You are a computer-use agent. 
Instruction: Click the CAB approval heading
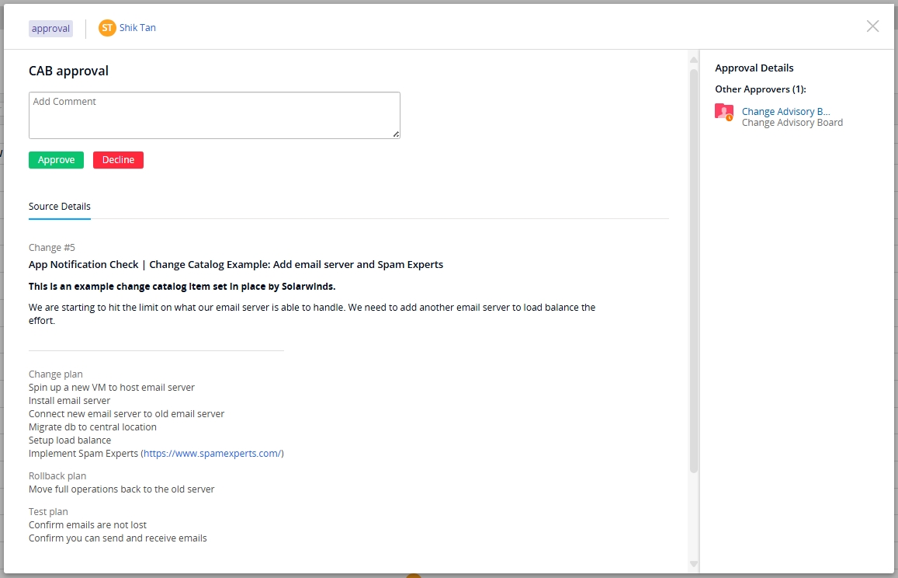(68, 71)
